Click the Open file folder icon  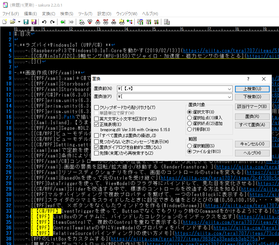tap(12, 22)
